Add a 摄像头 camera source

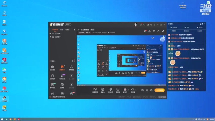[x=103, y=90]
